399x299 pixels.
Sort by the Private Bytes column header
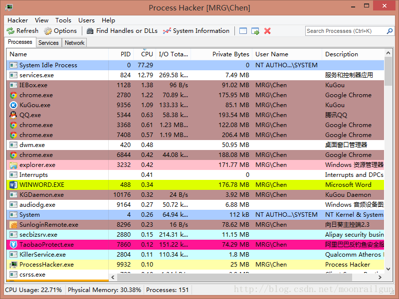pyautogui.click(x=221, y=54)
